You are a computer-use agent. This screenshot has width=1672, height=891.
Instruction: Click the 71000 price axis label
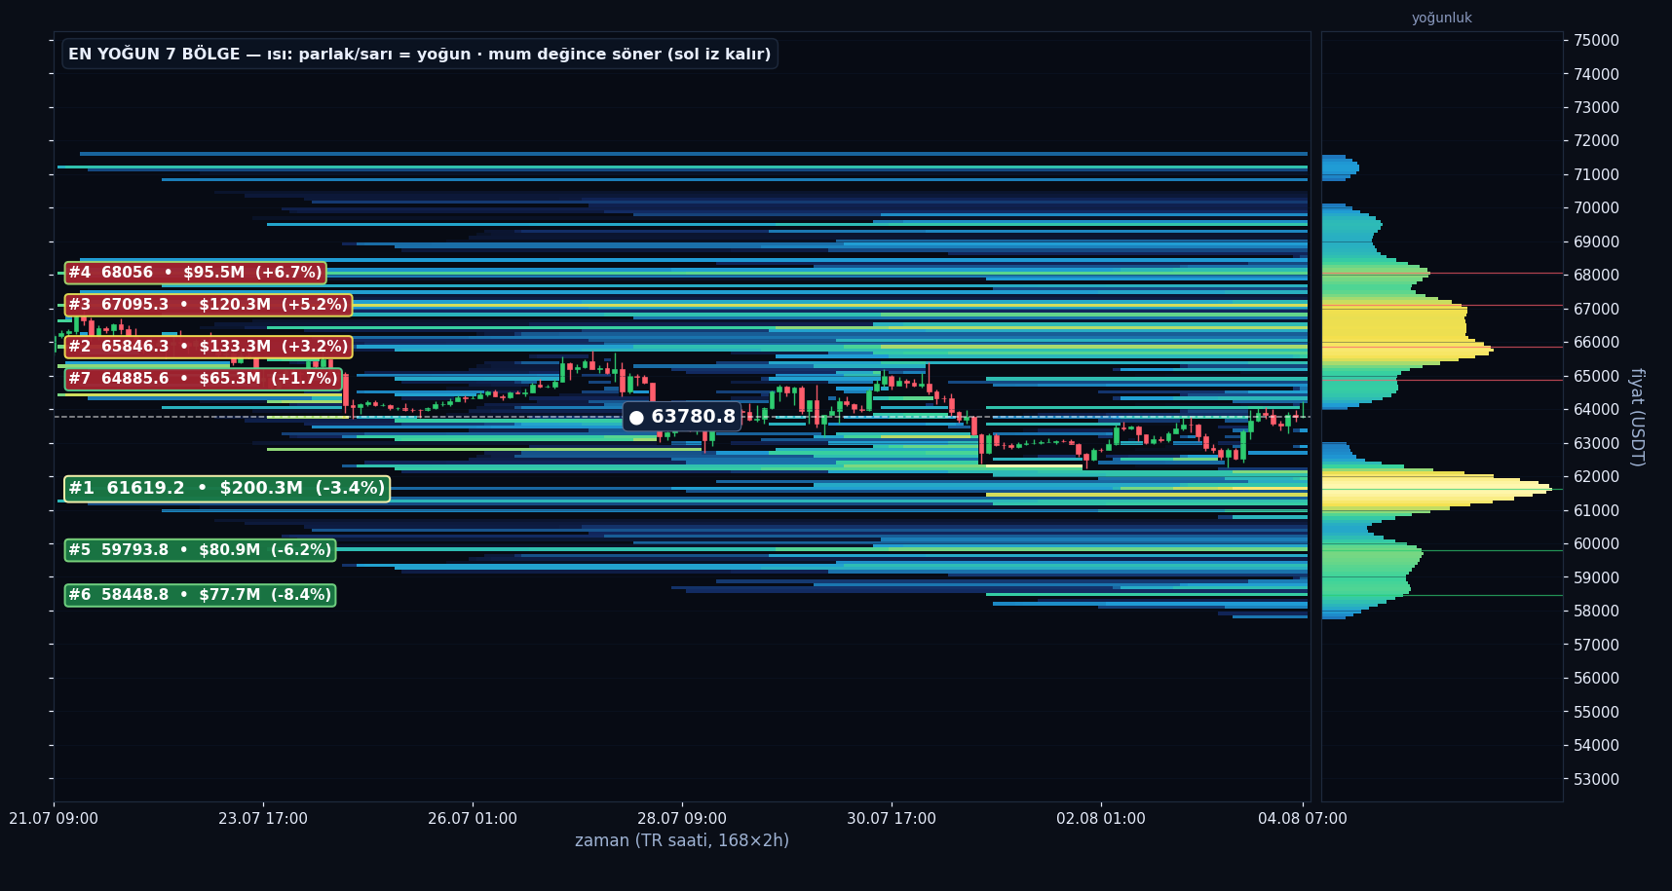1596,175
